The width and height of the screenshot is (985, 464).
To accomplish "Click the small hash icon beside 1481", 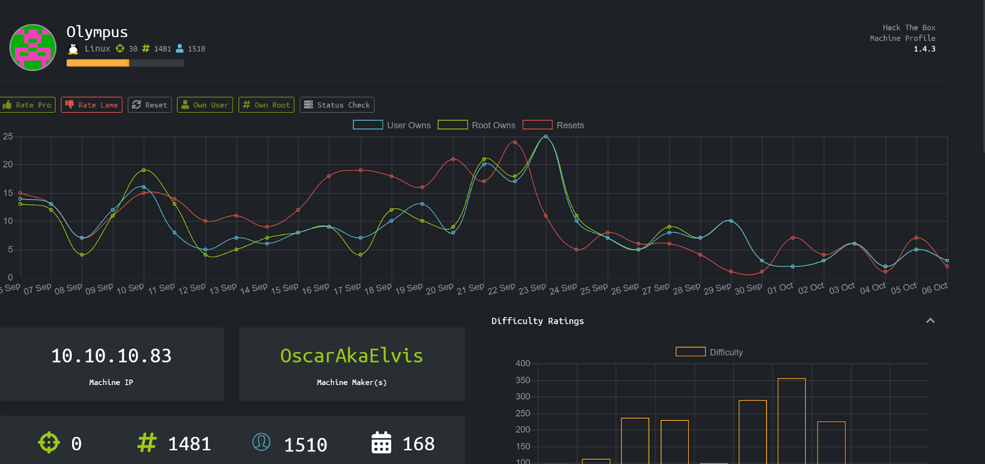I will tap(146, 49).
